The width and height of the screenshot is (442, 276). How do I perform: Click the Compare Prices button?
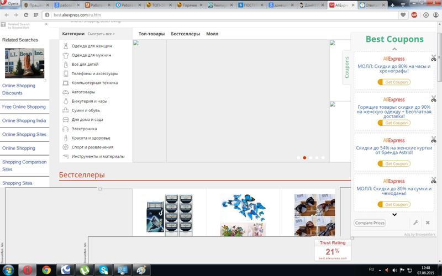pos(370,223)
